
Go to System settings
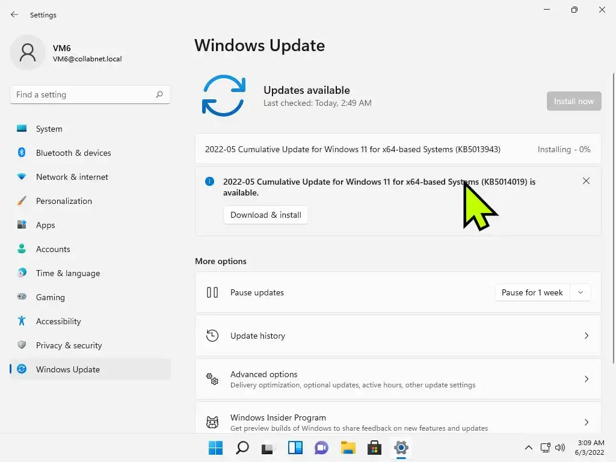pyautogui.click(x=90, y=129)
